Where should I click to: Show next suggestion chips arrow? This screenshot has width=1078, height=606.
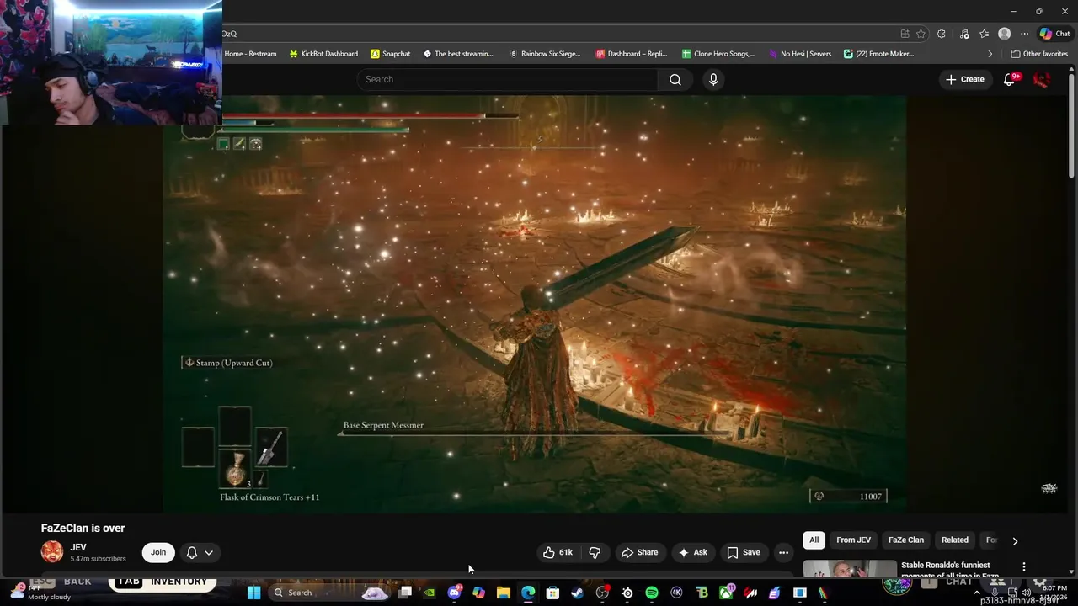(1015, 541)
